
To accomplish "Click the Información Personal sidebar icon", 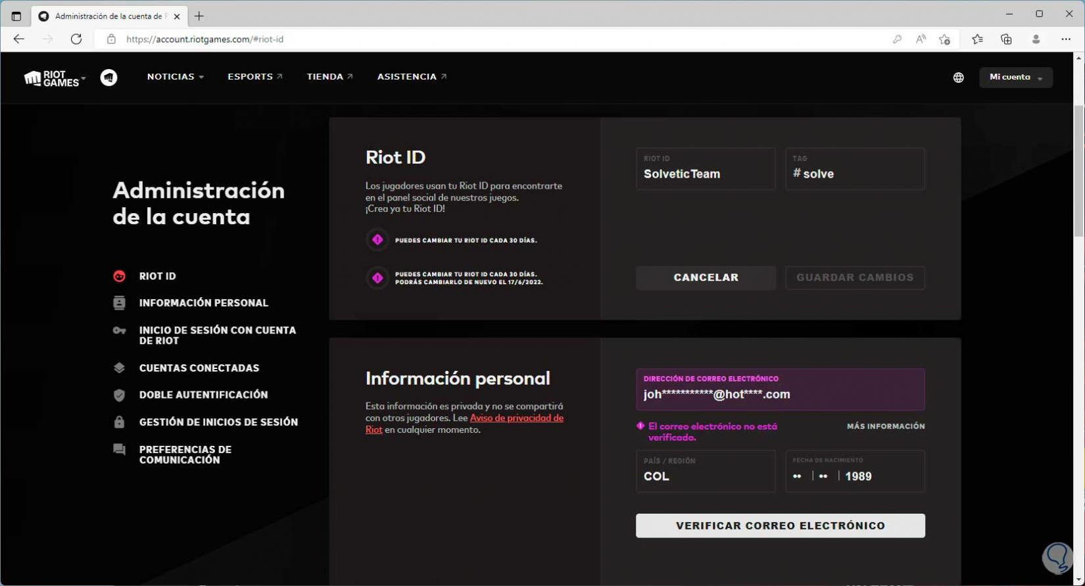I will [x=119, y=303].
